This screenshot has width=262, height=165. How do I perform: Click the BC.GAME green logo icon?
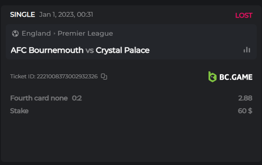coord(212,77)
